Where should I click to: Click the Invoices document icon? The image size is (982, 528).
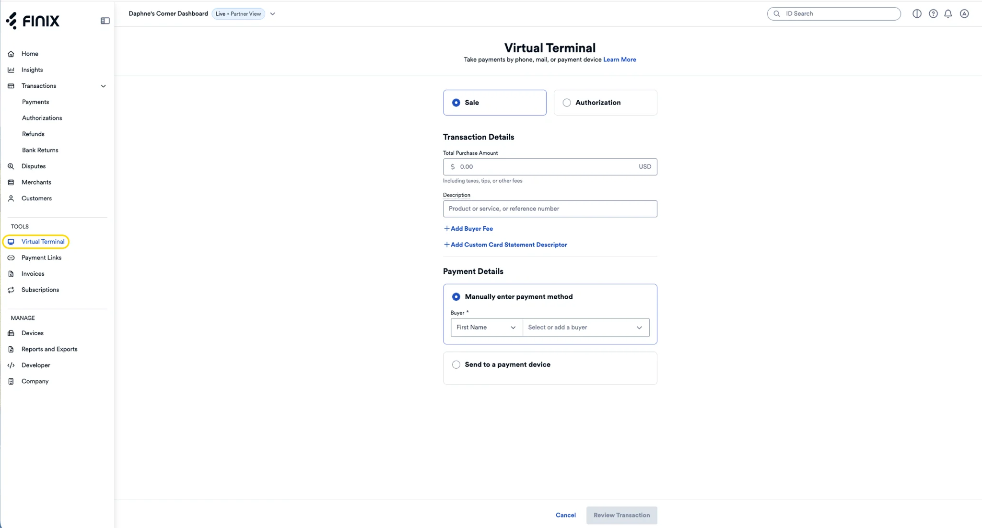11,274
